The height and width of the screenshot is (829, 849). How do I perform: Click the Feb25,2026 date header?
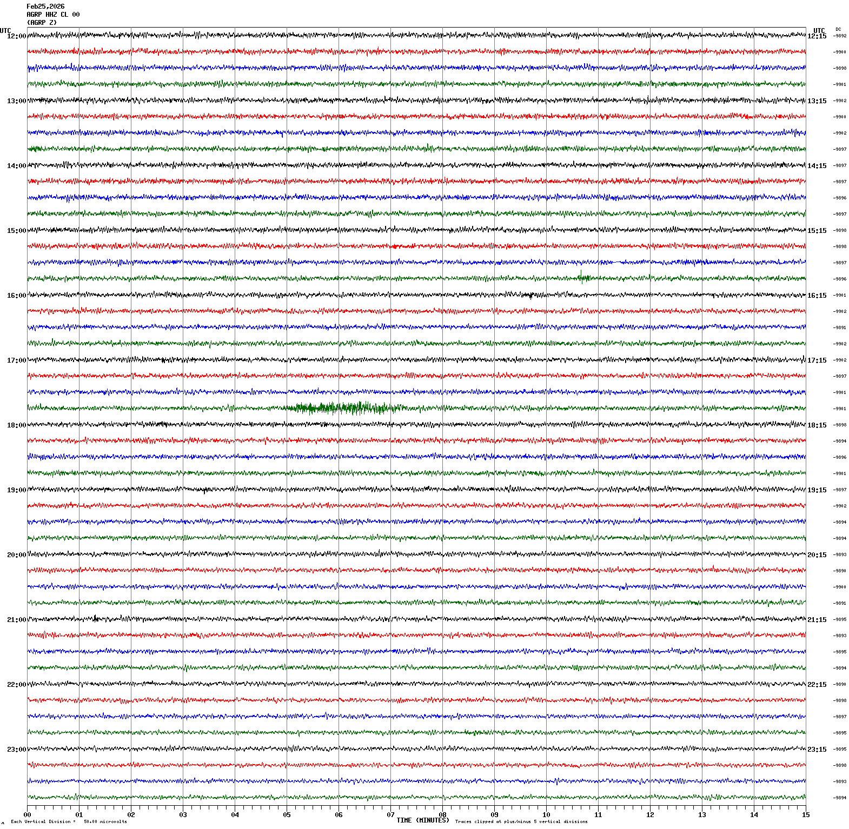(x=45, y=6)
